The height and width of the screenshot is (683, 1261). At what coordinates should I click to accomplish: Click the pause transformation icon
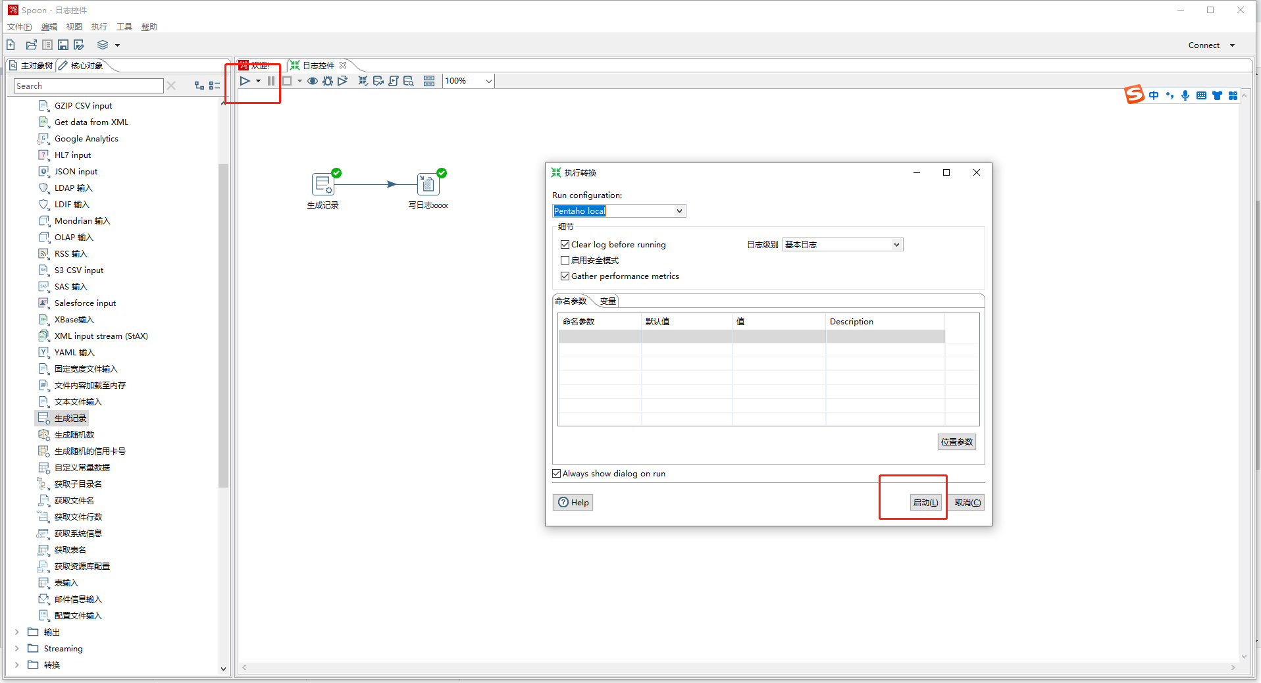pyautogui.click(x=271, y=81)
